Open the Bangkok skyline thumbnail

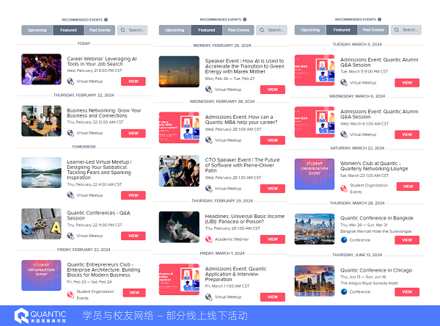click(x=315, y=229)
